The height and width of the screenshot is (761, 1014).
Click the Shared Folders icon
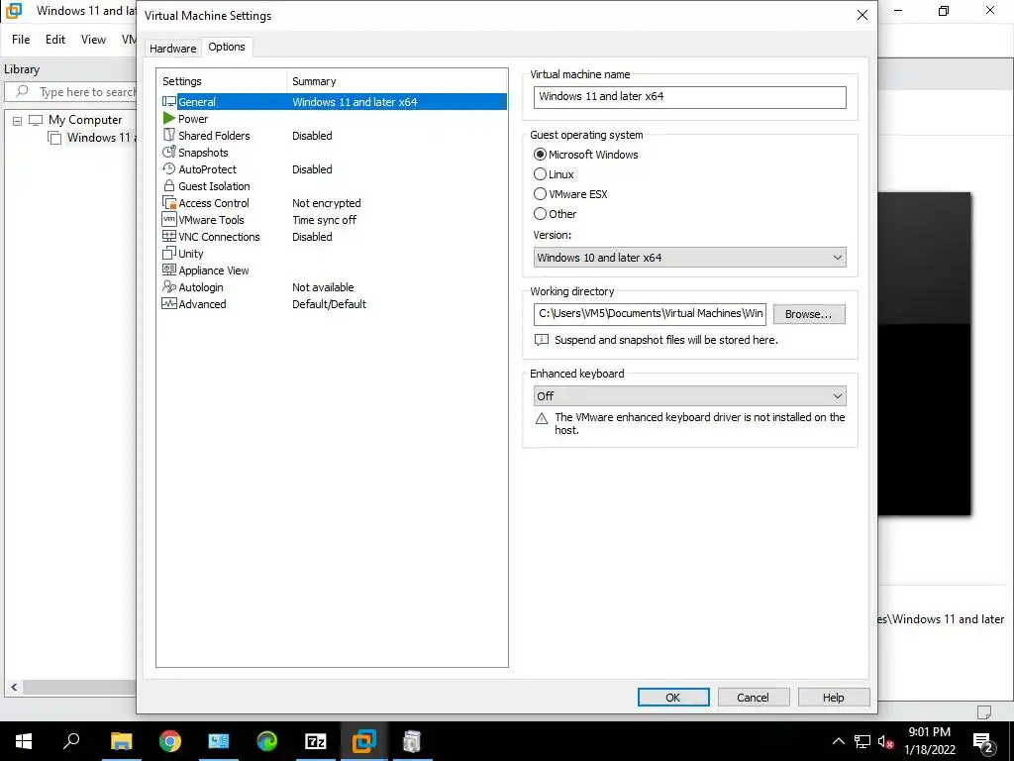click(168, 135)
